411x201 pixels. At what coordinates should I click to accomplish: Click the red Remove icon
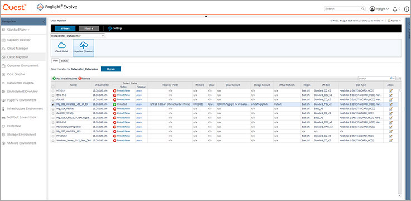[x=80, y=78]
